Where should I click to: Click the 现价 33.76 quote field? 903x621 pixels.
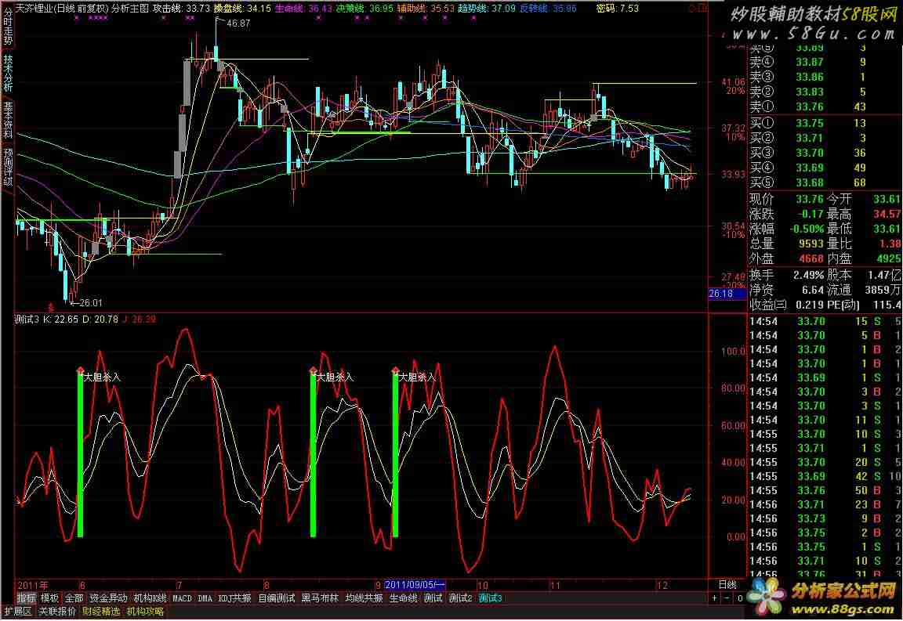pos(787,199)
